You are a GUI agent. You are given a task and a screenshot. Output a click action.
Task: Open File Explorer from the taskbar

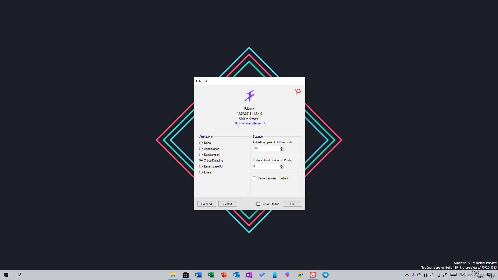click(x=173, y=275)
